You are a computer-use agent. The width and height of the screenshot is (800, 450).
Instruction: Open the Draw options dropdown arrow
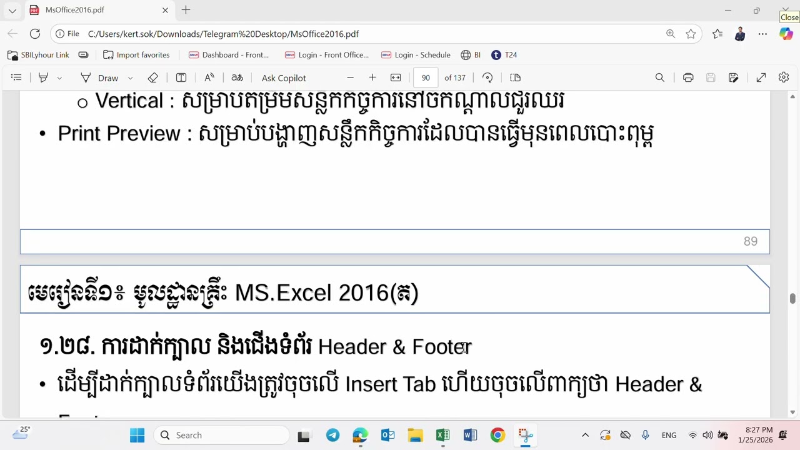tap(130, 78)
